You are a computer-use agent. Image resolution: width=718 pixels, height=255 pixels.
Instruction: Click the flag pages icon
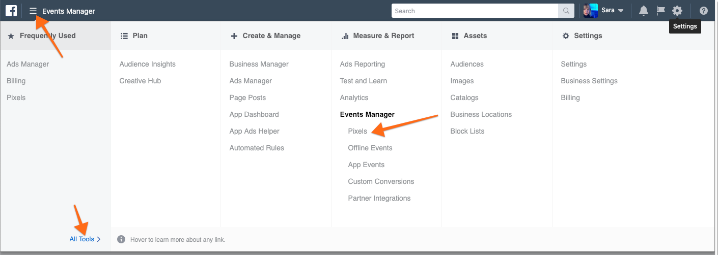coord(660,11)
